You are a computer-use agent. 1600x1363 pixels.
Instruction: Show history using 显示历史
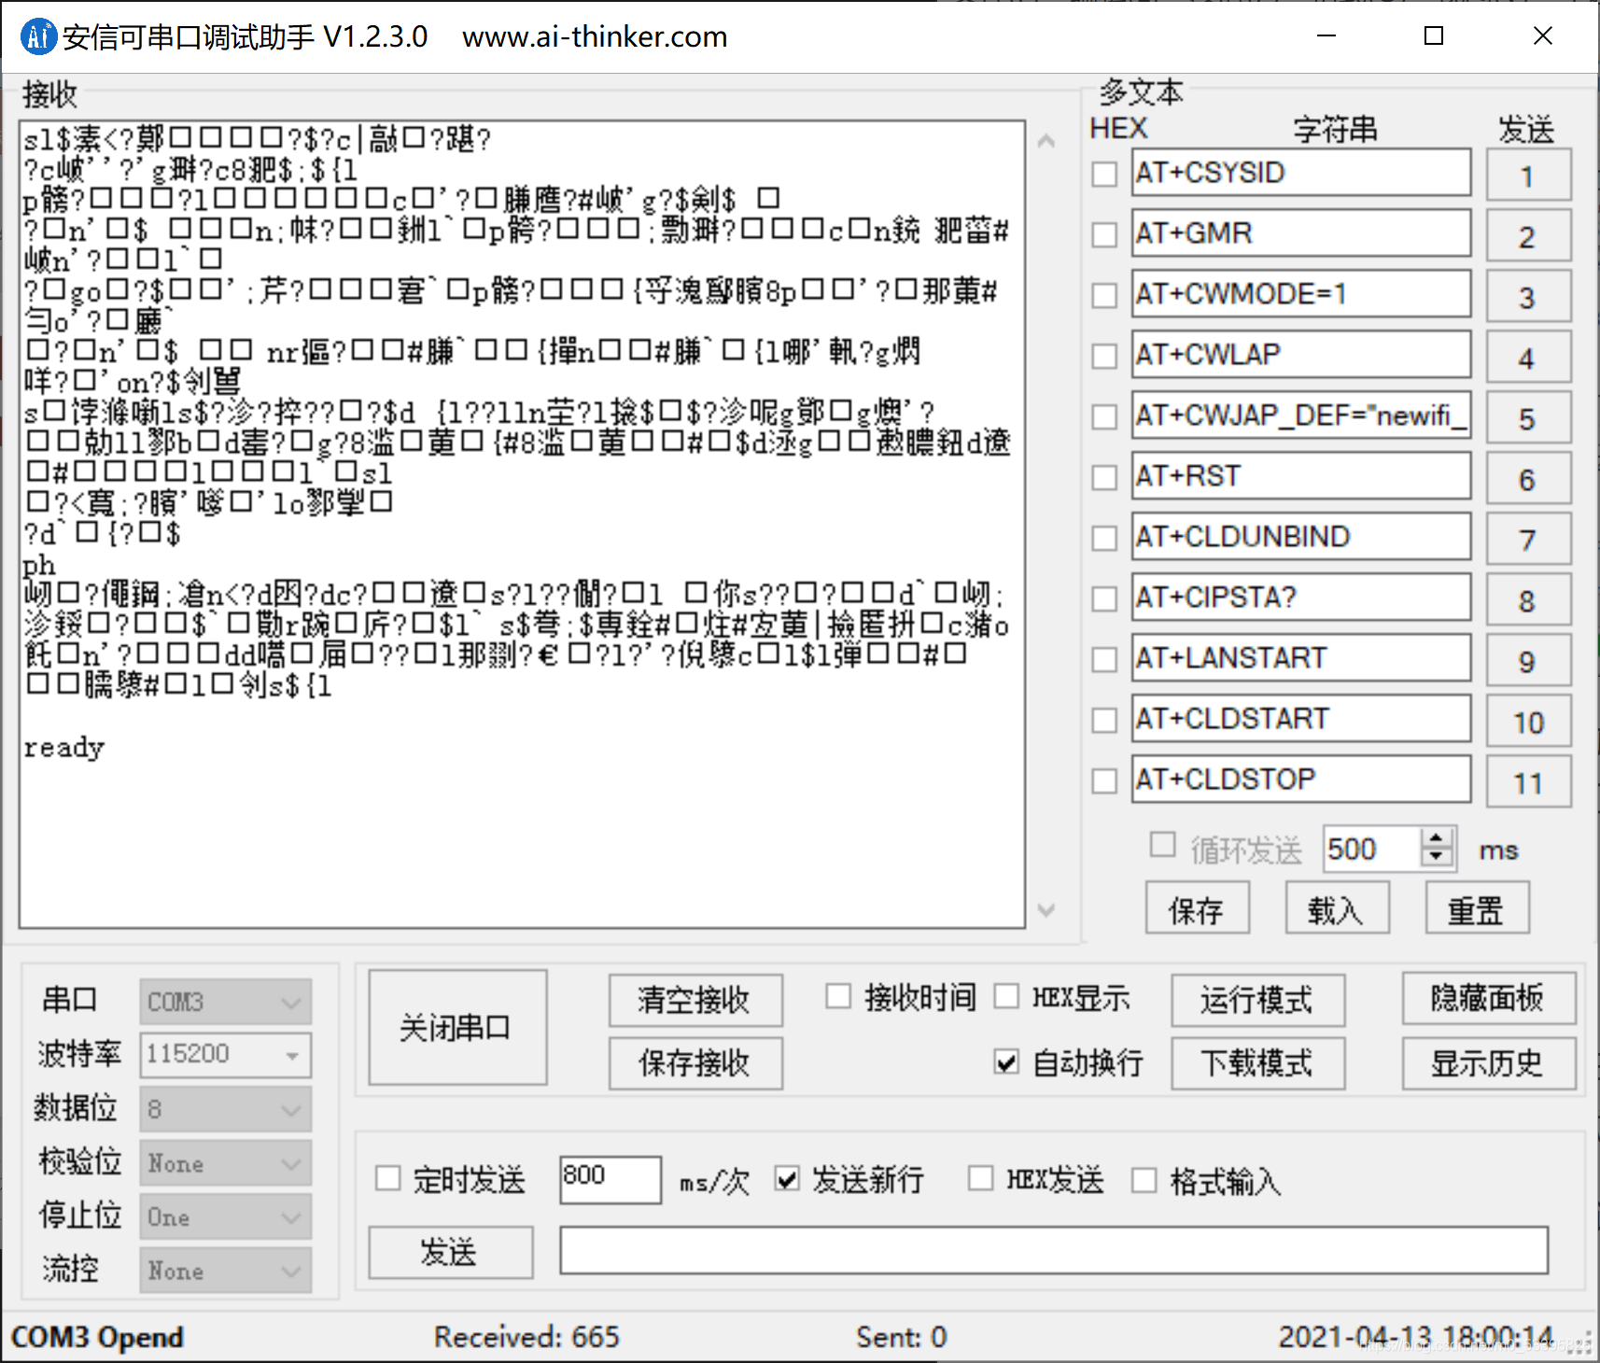1488,1063
